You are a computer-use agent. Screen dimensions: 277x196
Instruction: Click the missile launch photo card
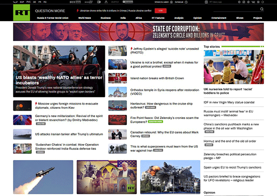click(43, 177)
